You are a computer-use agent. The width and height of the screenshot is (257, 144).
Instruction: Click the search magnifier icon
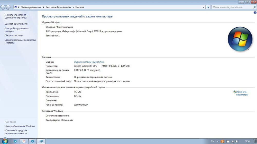254,7
